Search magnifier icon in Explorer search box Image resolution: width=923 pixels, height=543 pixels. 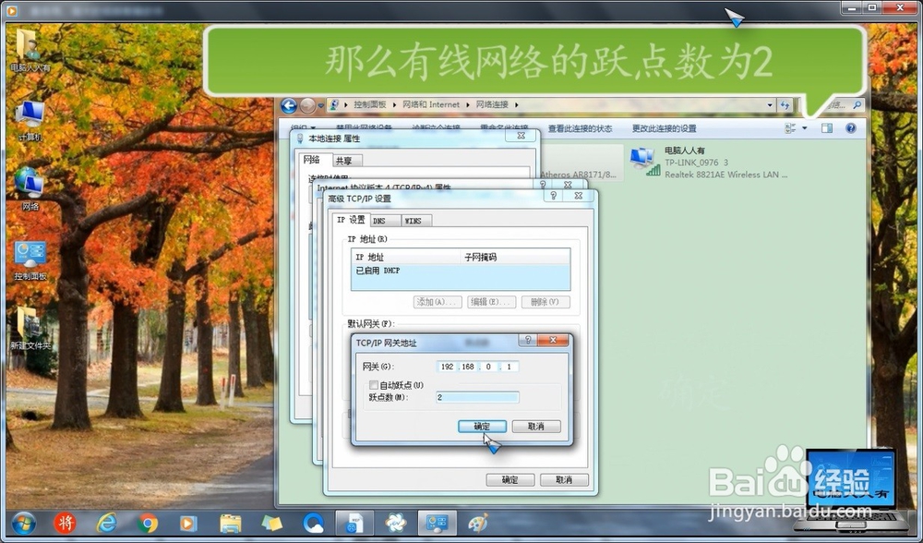(x=857, y=105)
